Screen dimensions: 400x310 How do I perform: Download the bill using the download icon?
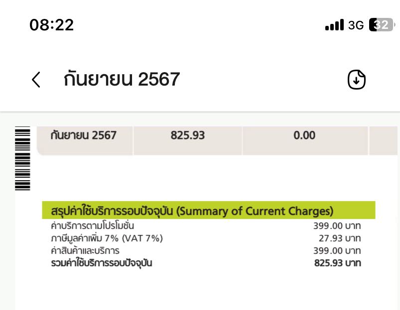point(356,80)
